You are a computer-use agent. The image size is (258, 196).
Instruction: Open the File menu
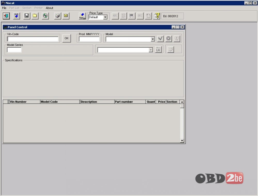coord(4,8)
